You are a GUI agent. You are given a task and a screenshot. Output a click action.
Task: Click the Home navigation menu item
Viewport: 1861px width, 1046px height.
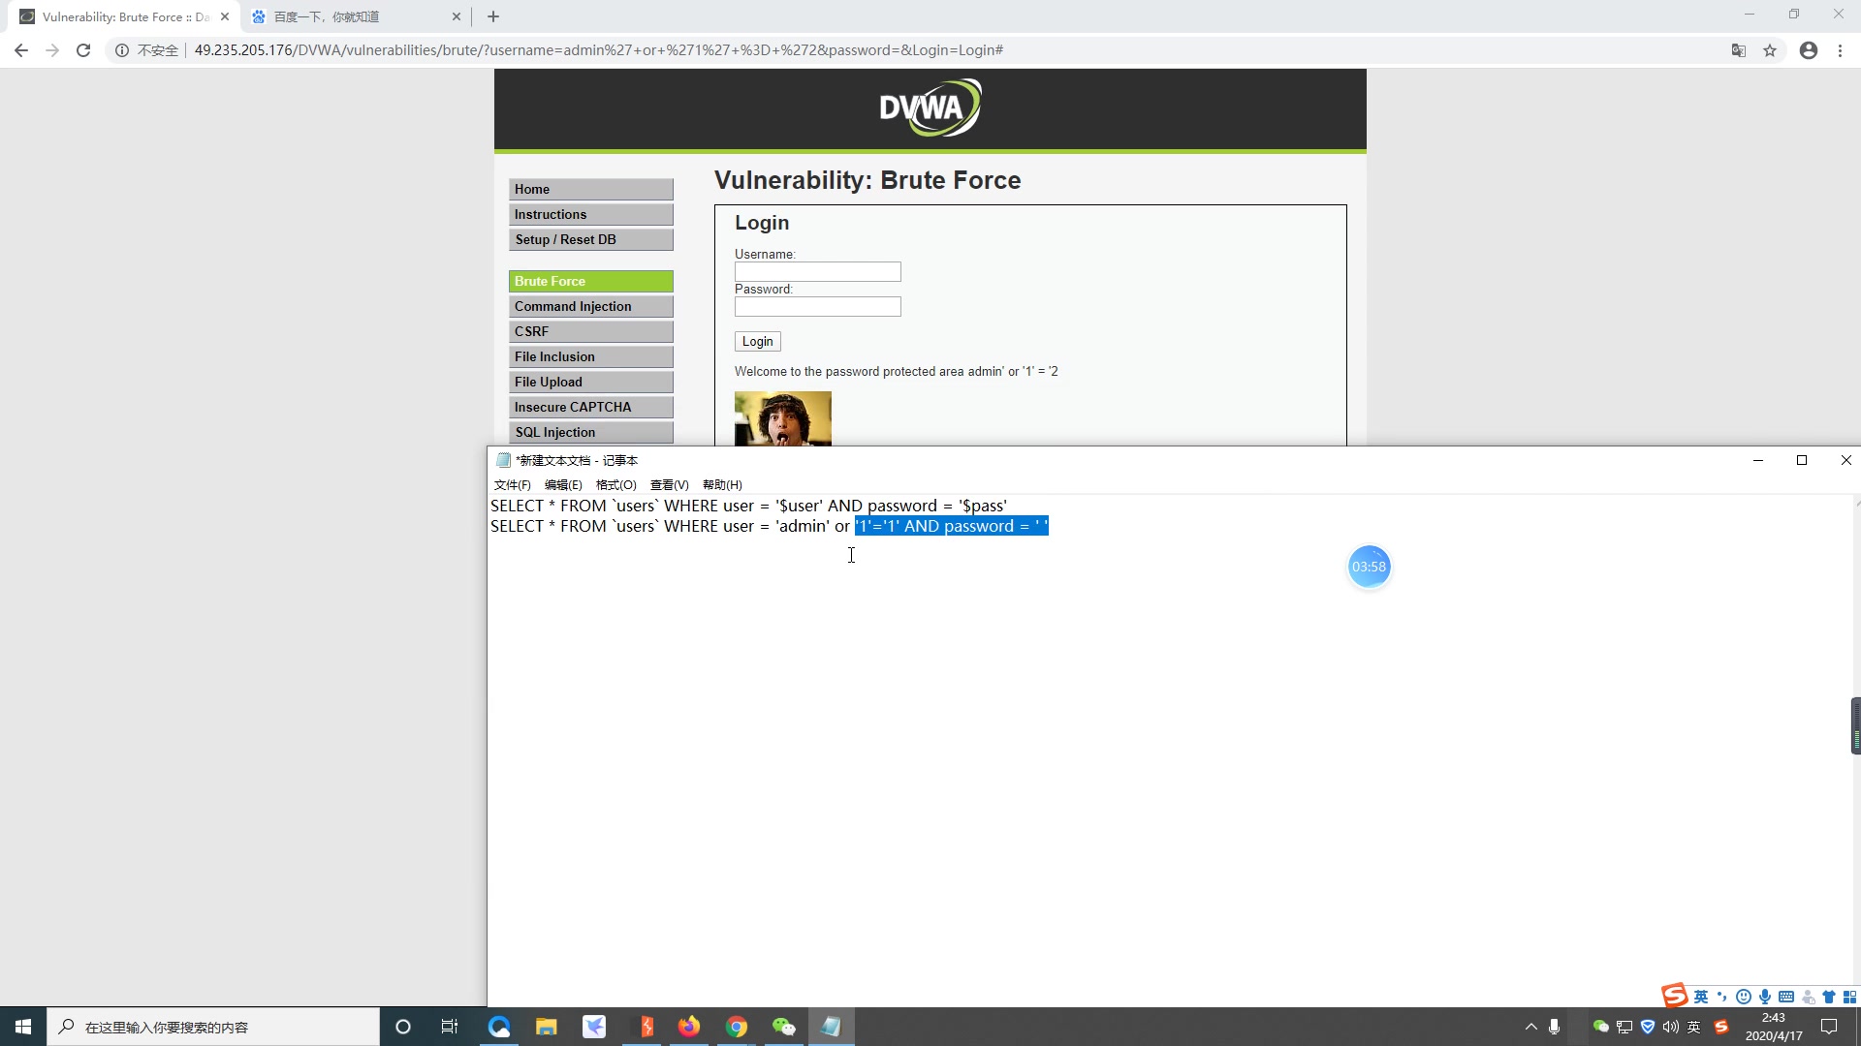pyautogui.click(x=593, y=189)
